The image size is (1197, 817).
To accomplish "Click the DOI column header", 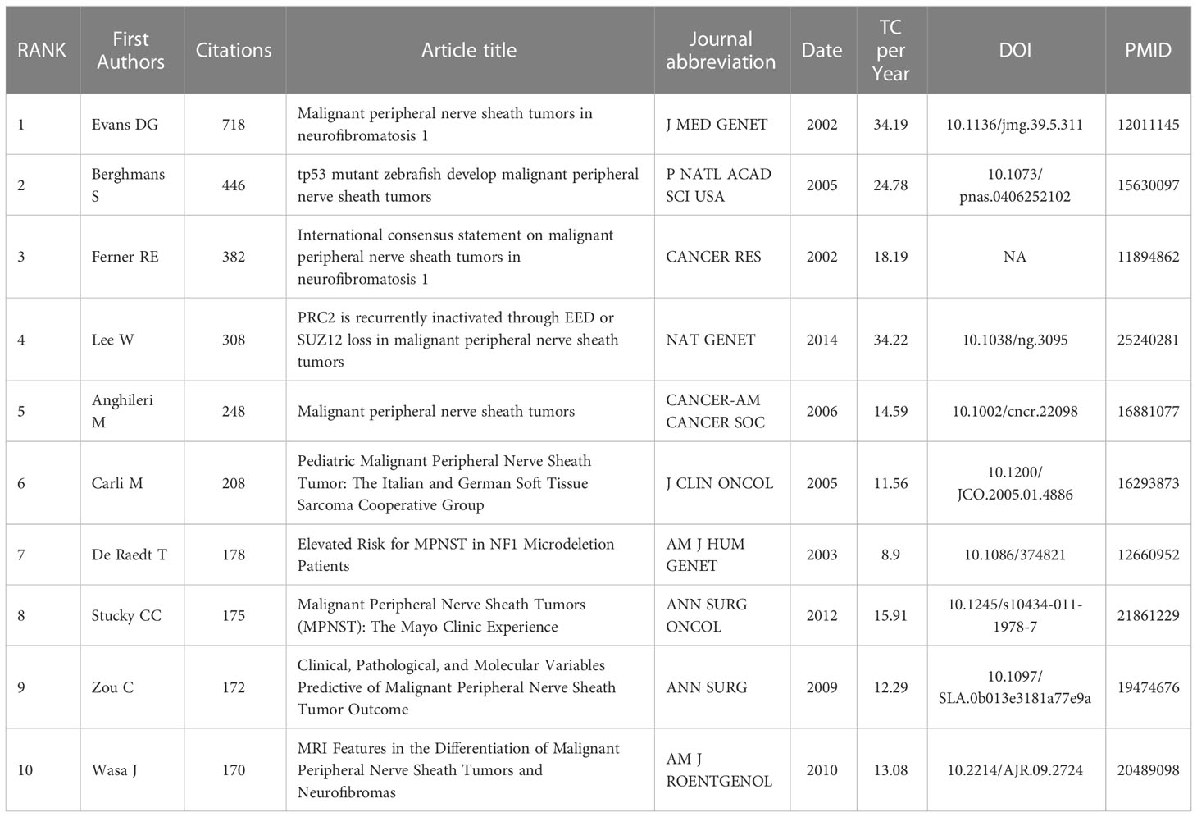I will click(x=1015, y=50).
